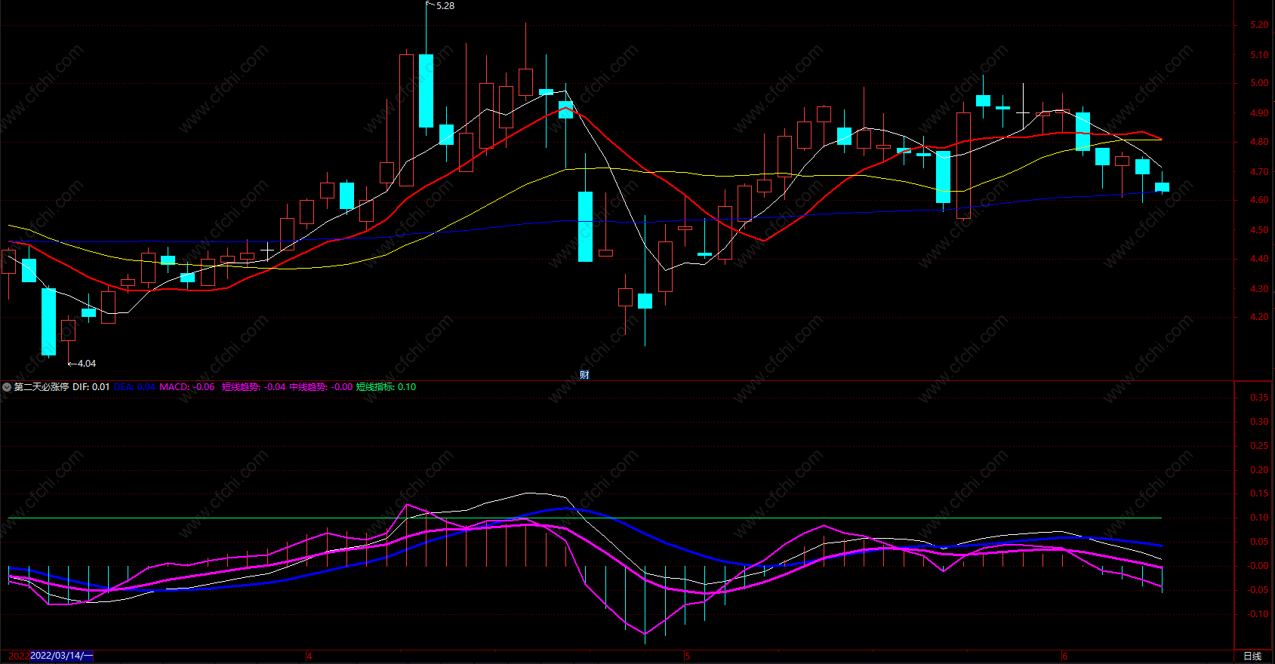Click the 日线 period button

[x=1252, y=656]
